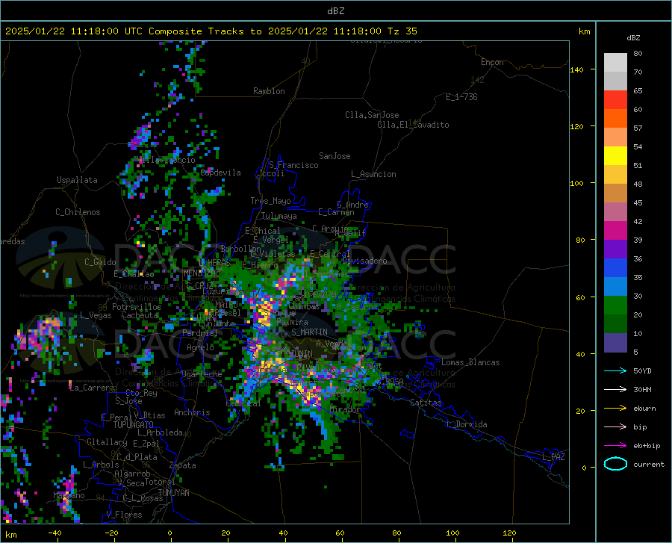
Task: Click the yellow eburn arrow icon
Action: pyautogui.click(x=615, y=409)
